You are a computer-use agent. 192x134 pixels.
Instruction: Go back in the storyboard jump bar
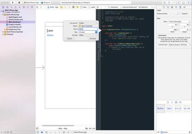click(x=41, y=7)
